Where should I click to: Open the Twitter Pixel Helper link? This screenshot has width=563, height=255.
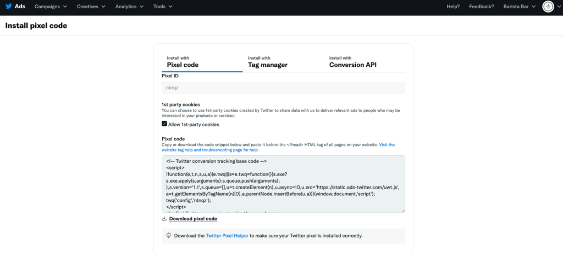(x=228, y=236)
